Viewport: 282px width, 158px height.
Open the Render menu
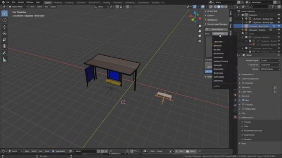21,2
